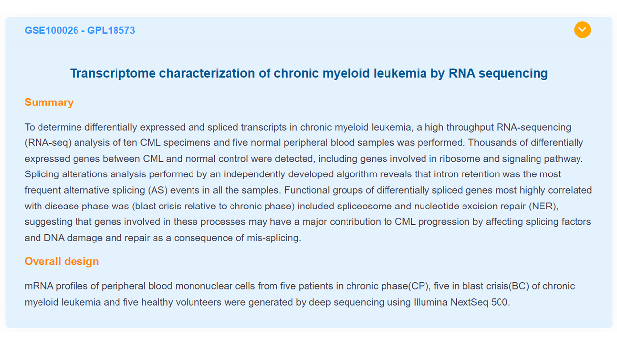Screen dimensions: 617x345
Task: Click the GSE100026 accession ID
Action: (x=51, y=31)
